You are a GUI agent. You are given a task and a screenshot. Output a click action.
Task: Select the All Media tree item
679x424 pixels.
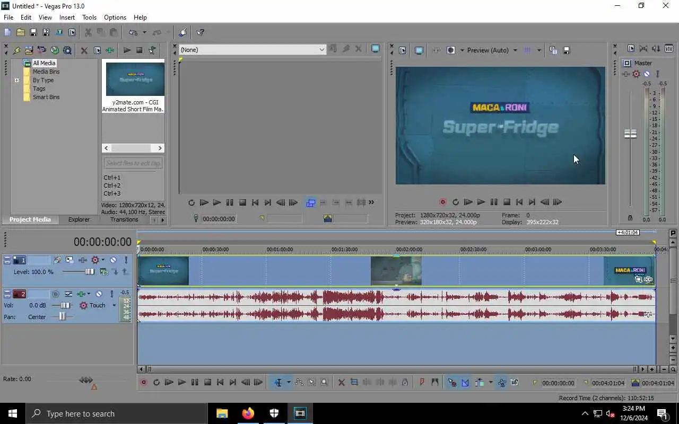pyautogui.click(x=44, y=63)
